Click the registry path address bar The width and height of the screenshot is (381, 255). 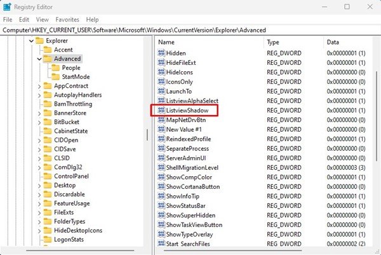click(190, 30)
